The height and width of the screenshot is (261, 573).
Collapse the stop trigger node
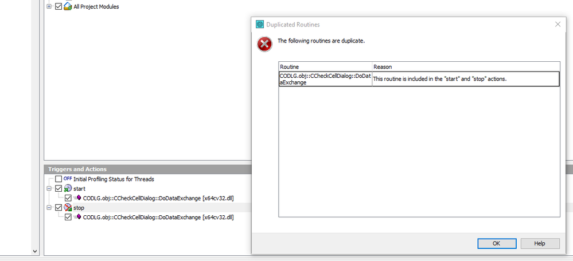click(x=49, y=207)
